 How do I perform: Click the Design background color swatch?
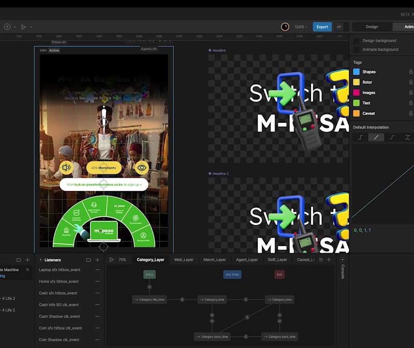pos(357,41)
